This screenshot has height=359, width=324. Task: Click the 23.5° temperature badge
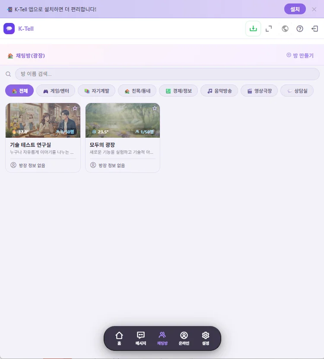pos(100,132)
